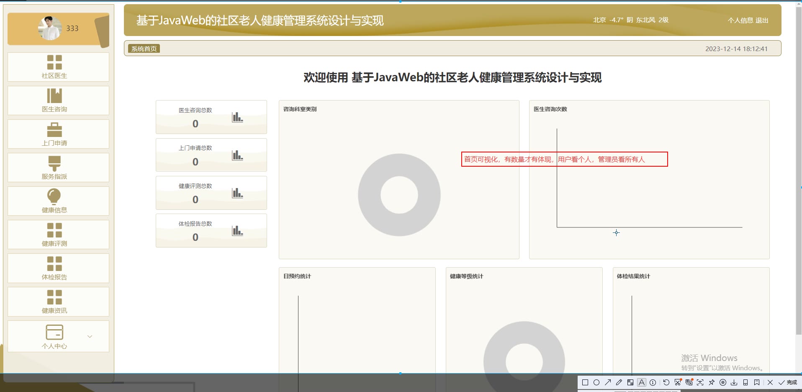
Task: Click the bar chart icon in 医生咨询总数 card
Action: pos(237,117)
